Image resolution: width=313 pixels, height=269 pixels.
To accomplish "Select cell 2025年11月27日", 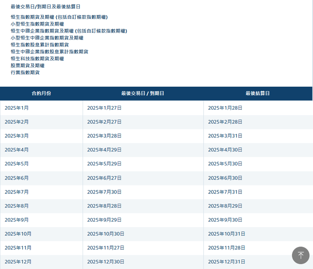I will pyautogui.click(x=143, y=248).
